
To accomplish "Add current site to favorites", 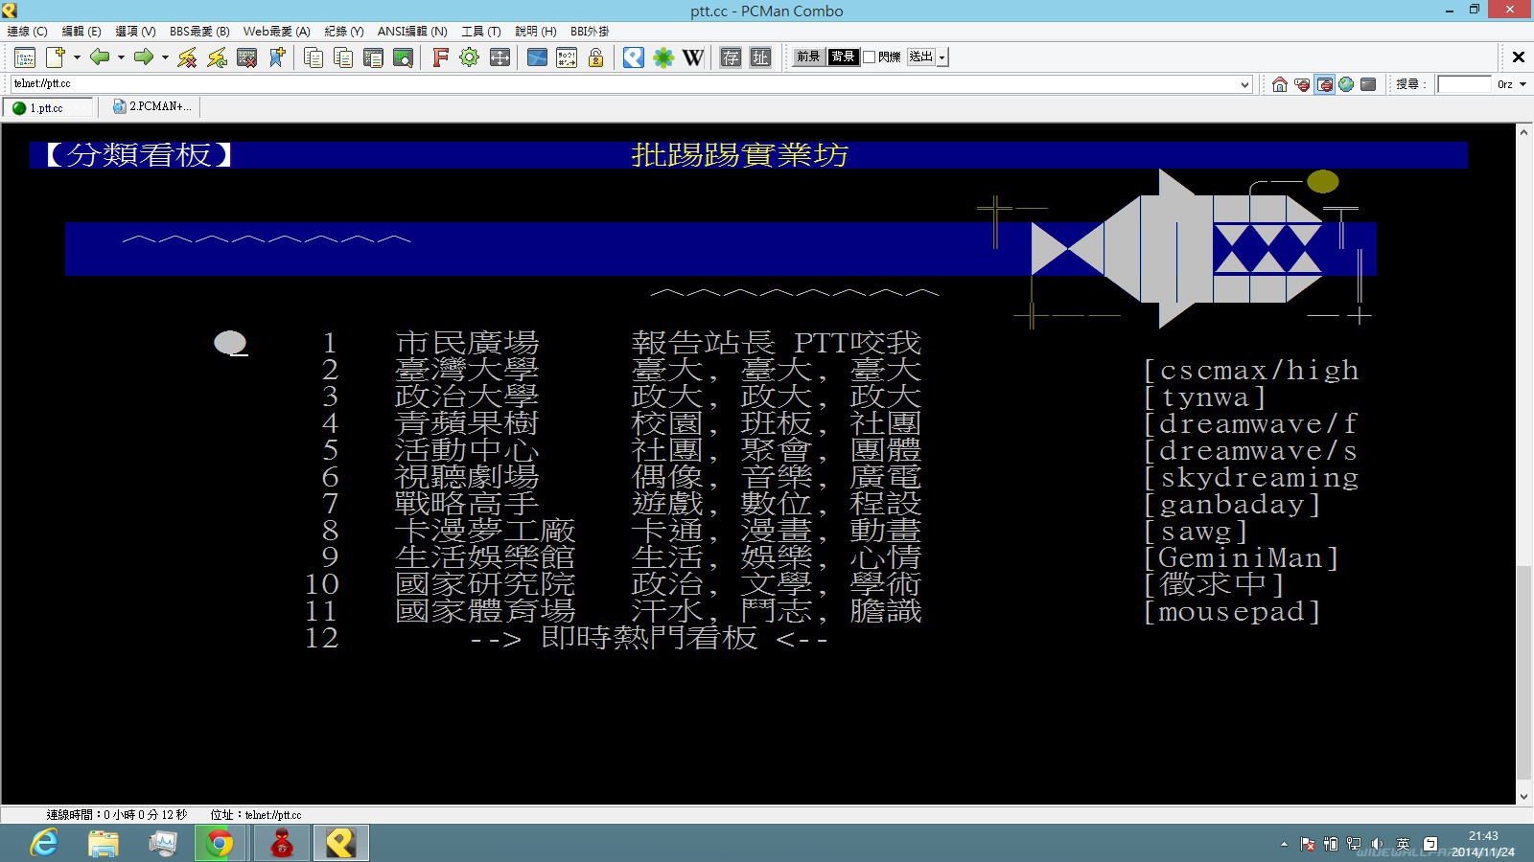I will (x=277, y=57).
